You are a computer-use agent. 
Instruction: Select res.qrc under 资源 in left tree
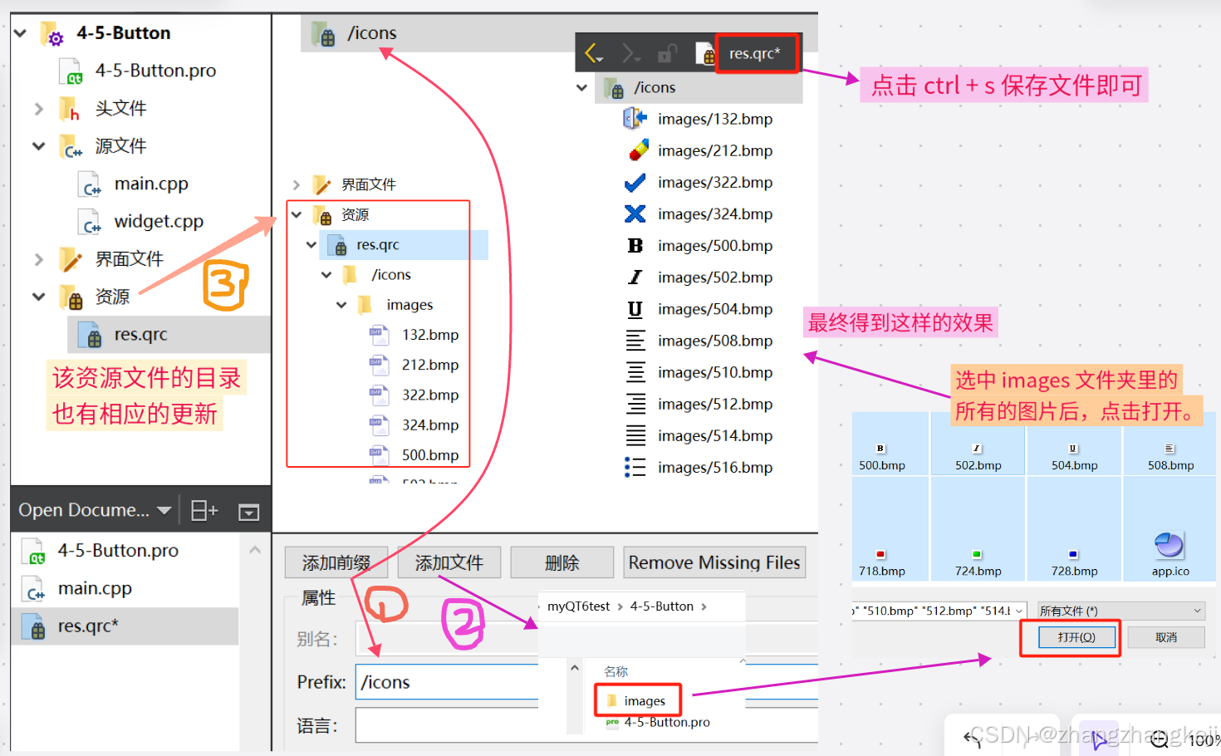[140, 334]
